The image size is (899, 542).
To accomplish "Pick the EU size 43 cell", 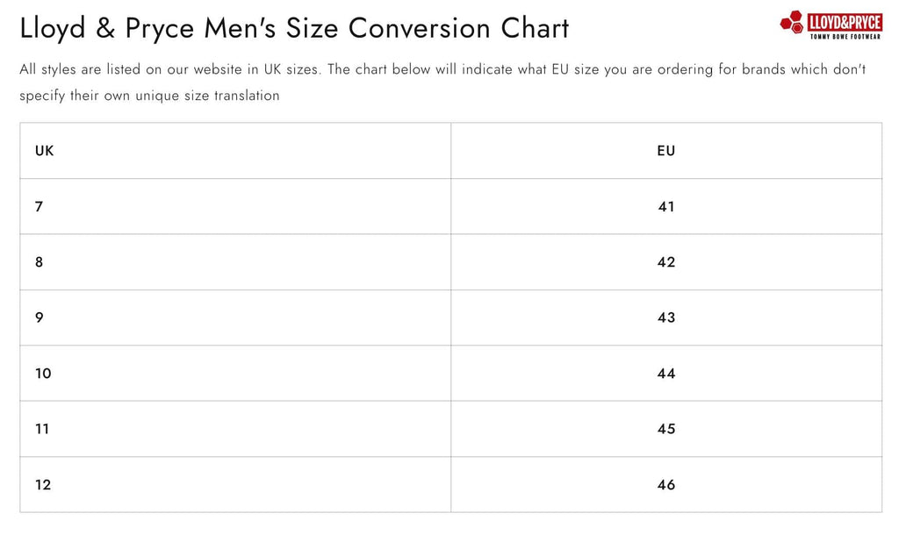I will click(666, 317).
